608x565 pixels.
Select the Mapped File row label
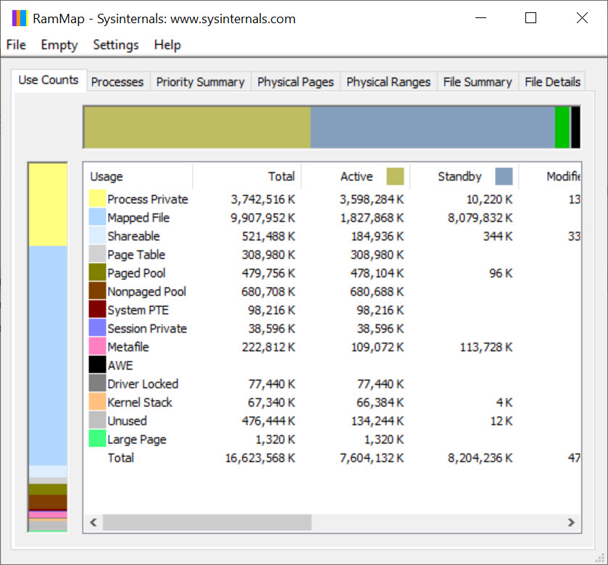coord(138,218)
